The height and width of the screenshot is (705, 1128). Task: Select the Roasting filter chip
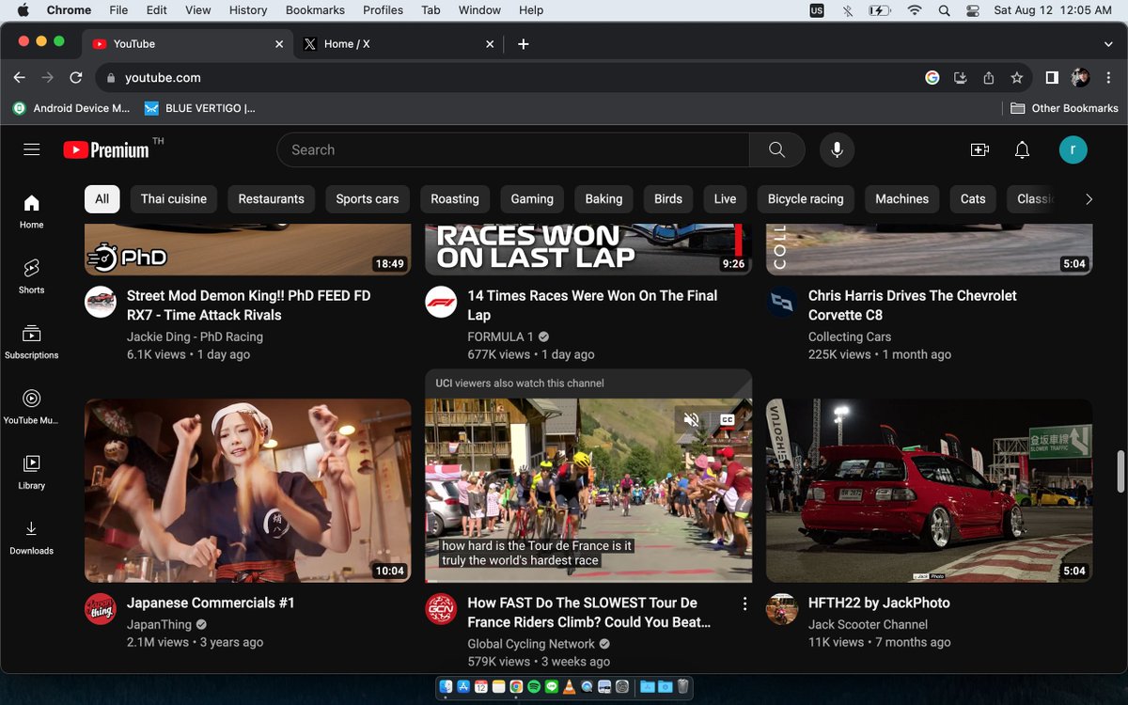(x=455, y=199)
